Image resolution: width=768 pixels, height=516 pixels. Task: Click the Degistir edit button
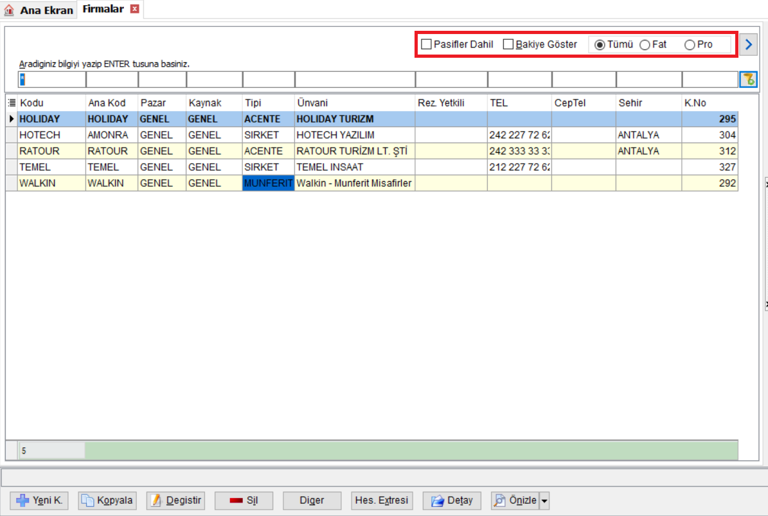[x=176, y=501]
